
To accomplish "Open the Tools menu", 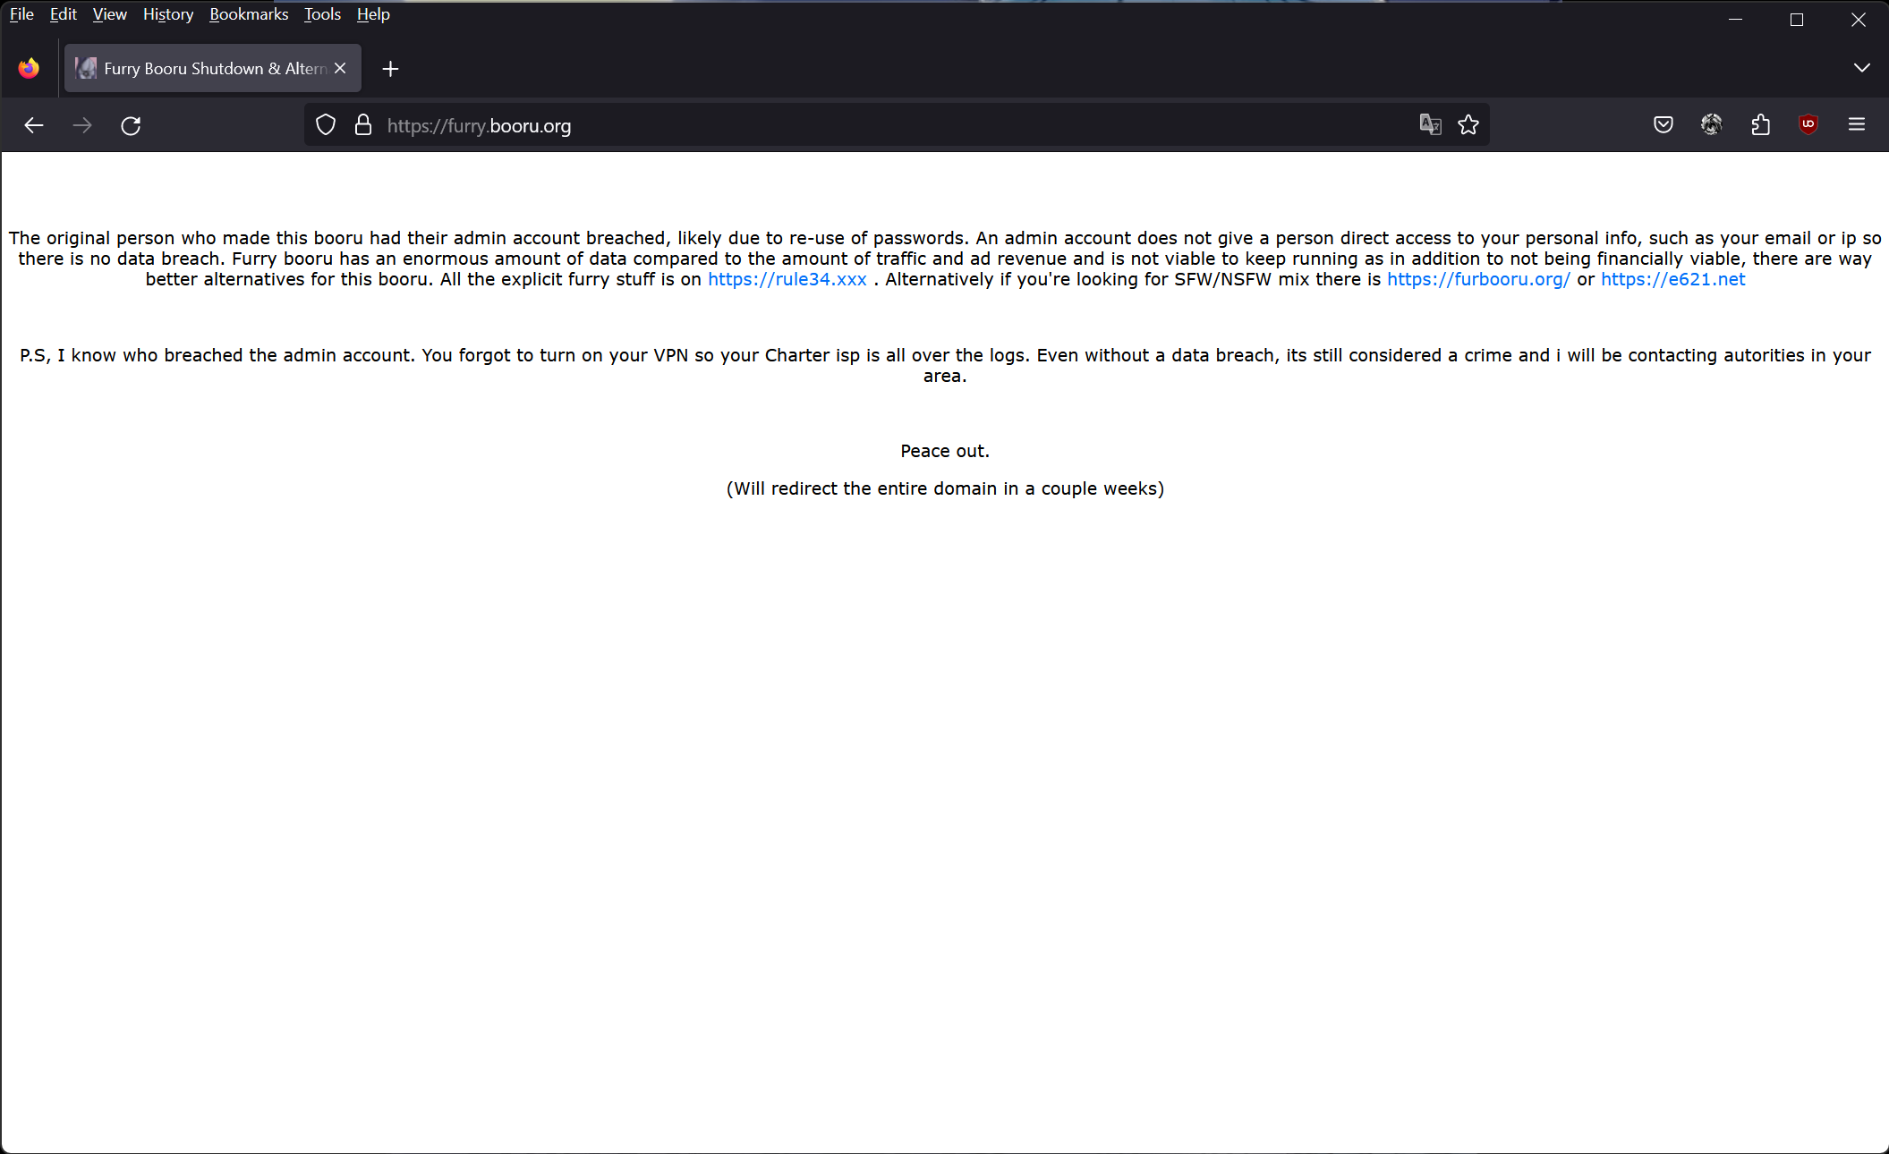I will tap(322, 14).
